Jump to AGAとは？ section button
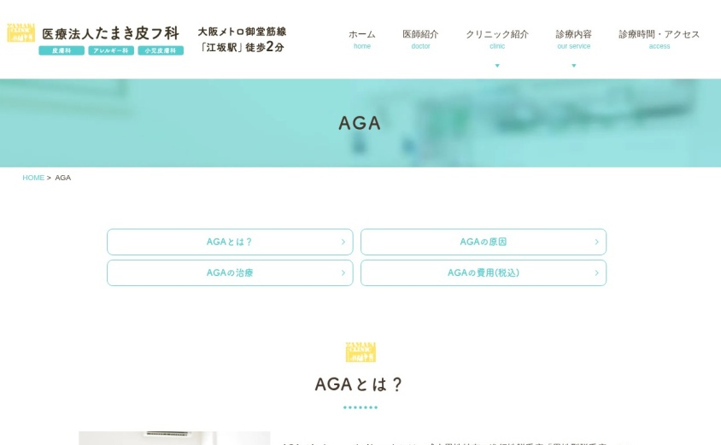 tap(230, 242)
